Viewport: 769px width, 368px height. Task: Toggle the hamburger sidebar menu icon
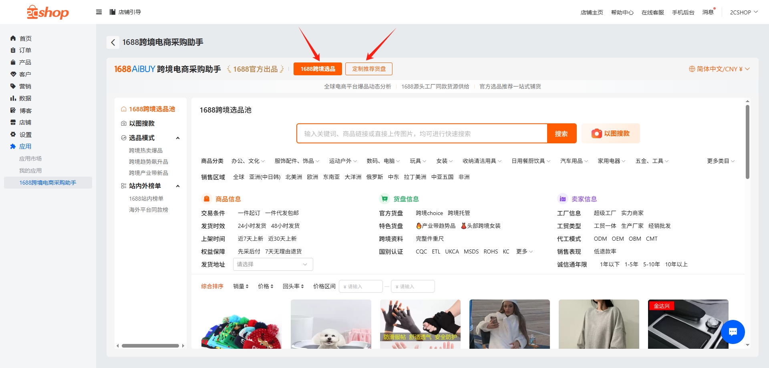pyautogui.click(x=99, y=12)
